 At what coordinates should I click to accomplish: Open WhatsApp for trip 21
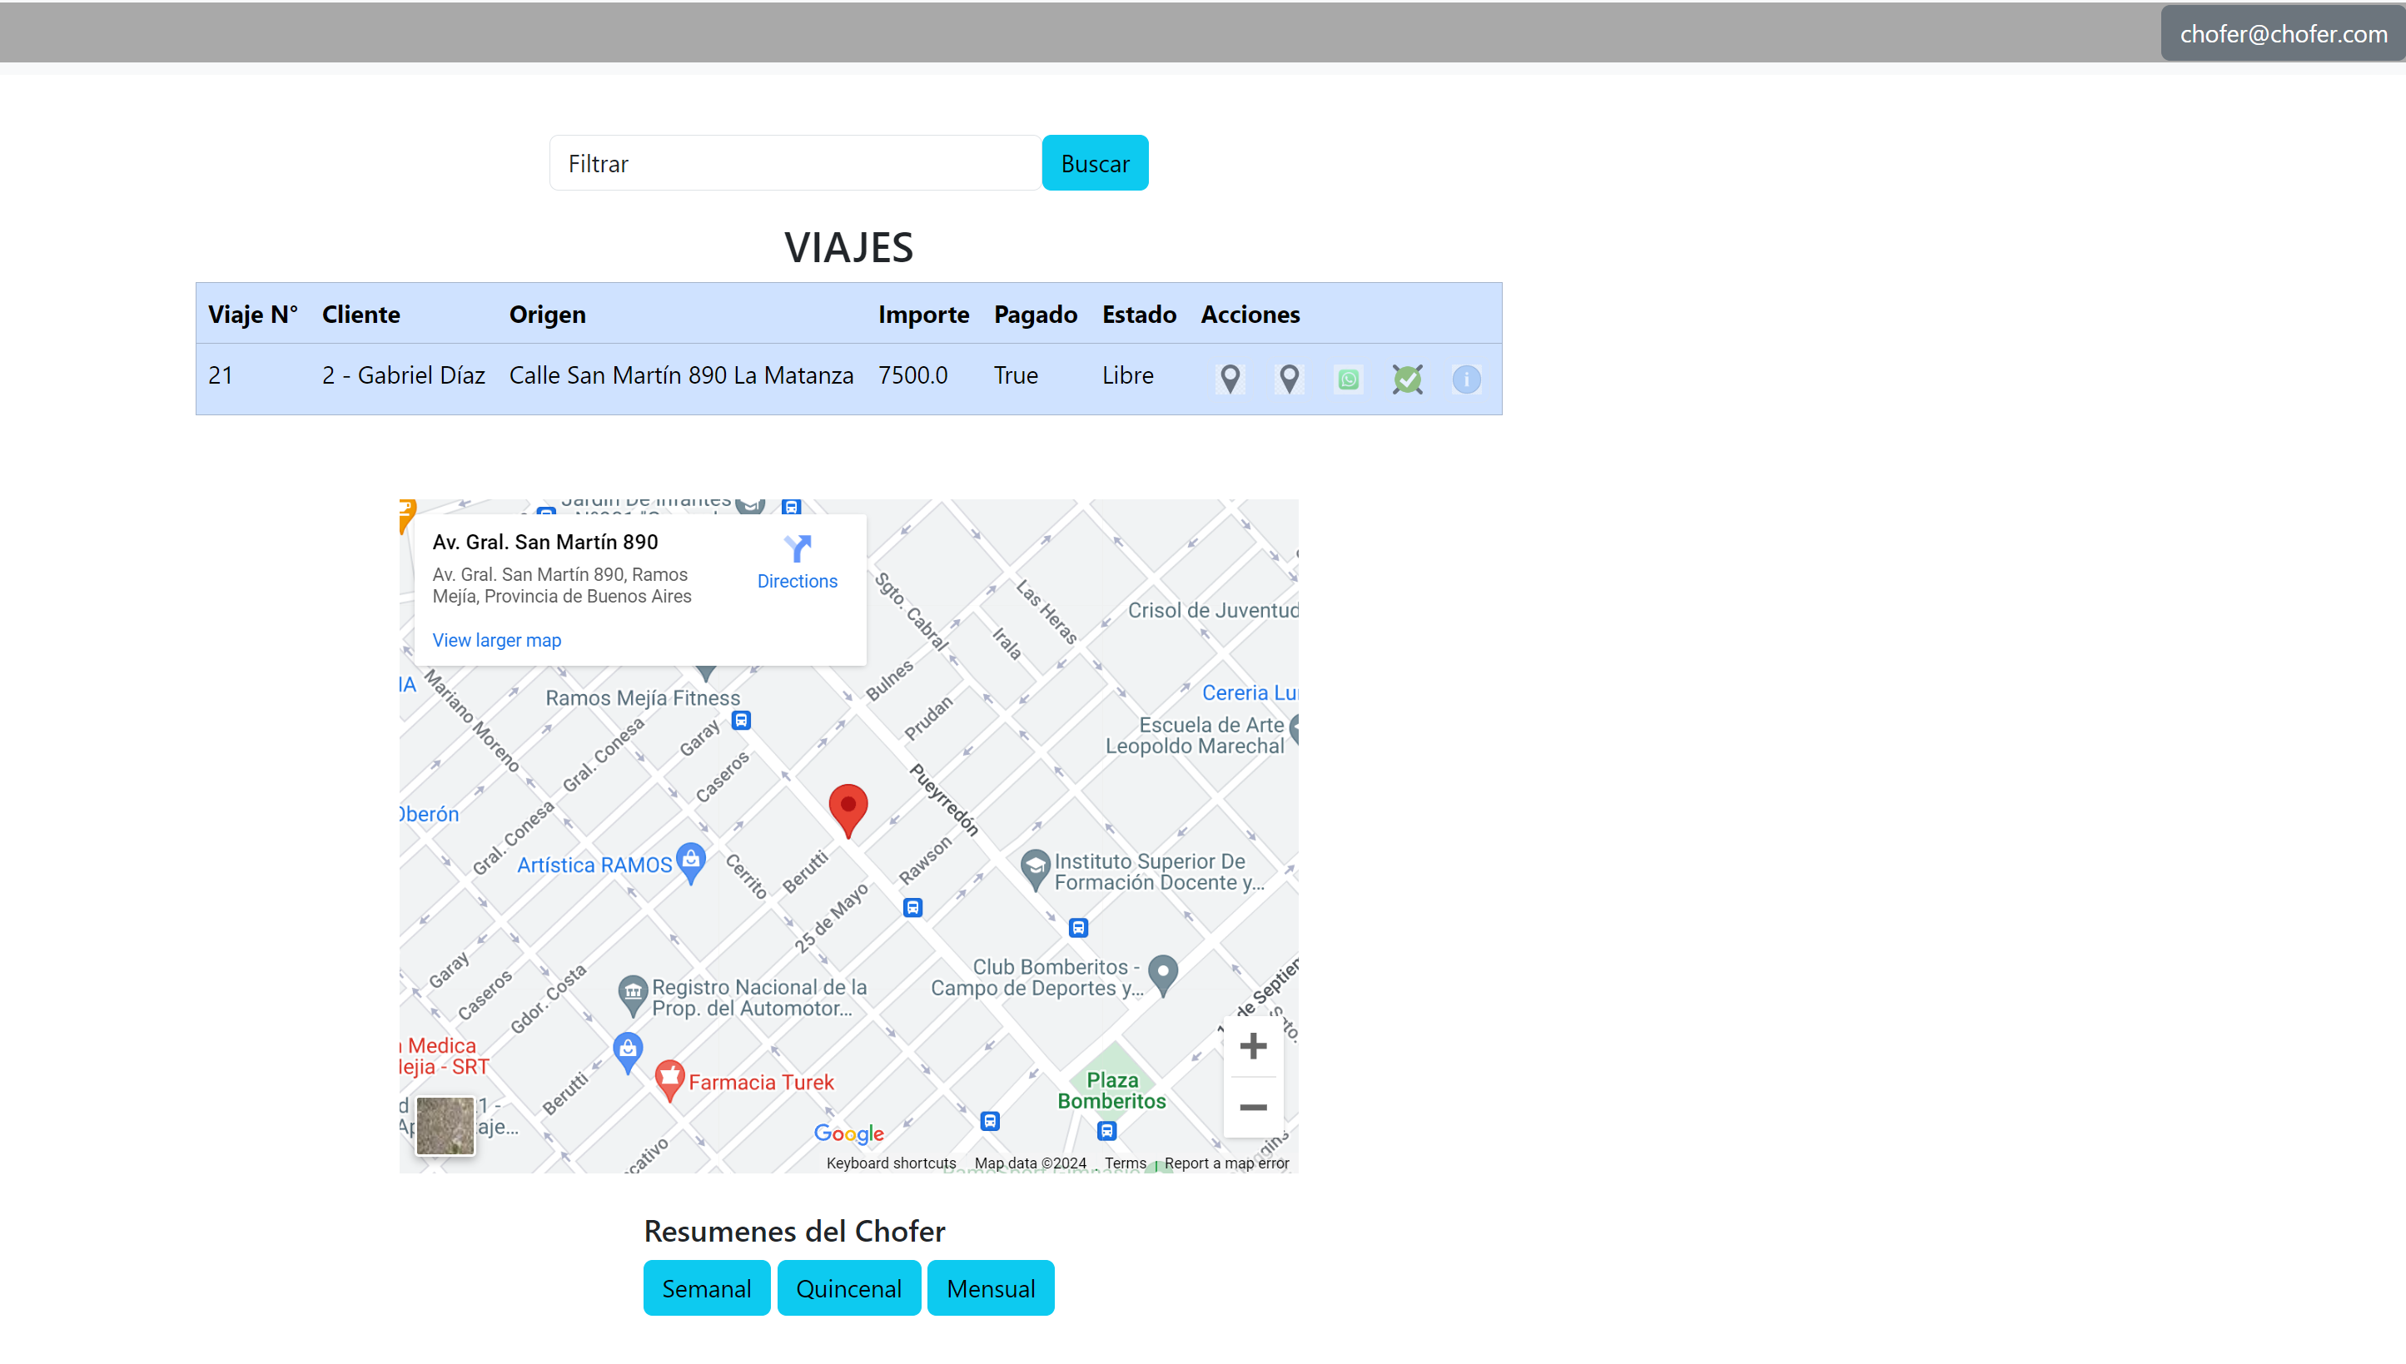(1347, 379)
